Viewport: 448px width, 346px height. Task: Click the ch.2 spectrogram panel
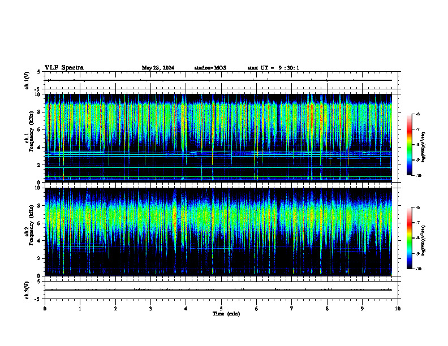218,232
